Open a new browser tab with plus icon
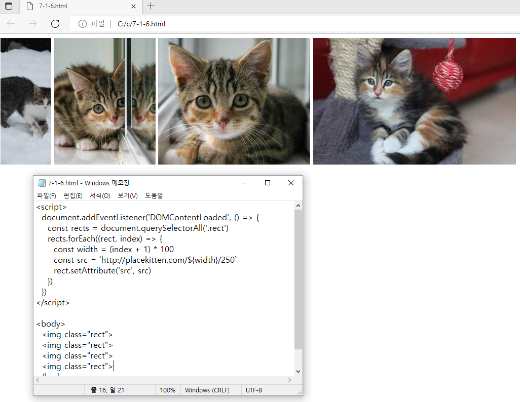 pos(151,6)
